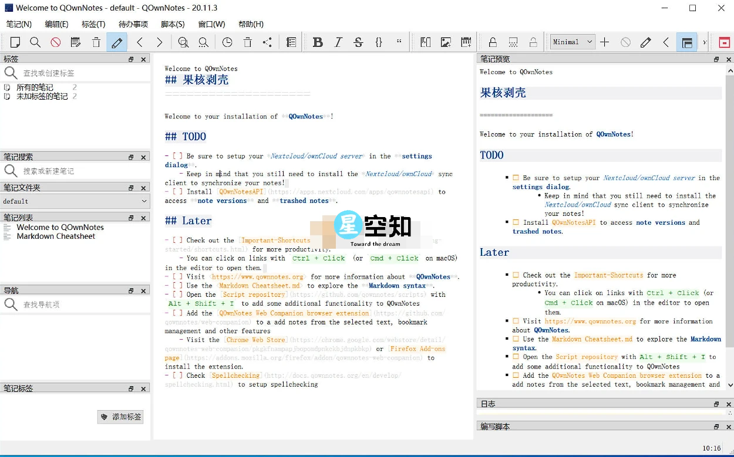Select the Markdown Cheatsheet note
The width and height of the screenshot is (734, 457).
click(54, 236)
